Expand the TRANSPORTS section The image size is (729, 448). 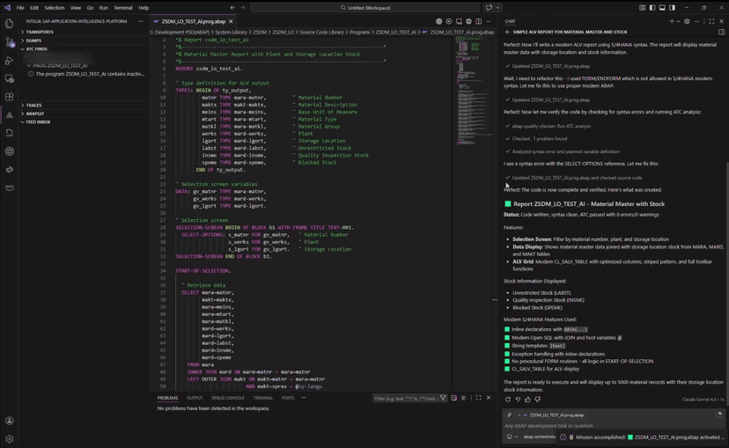click(39, 32)
